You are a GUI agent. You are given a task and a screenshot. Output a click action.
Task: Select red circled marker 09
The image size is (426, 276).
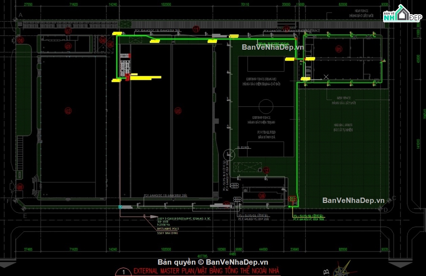tap(262, 195)
